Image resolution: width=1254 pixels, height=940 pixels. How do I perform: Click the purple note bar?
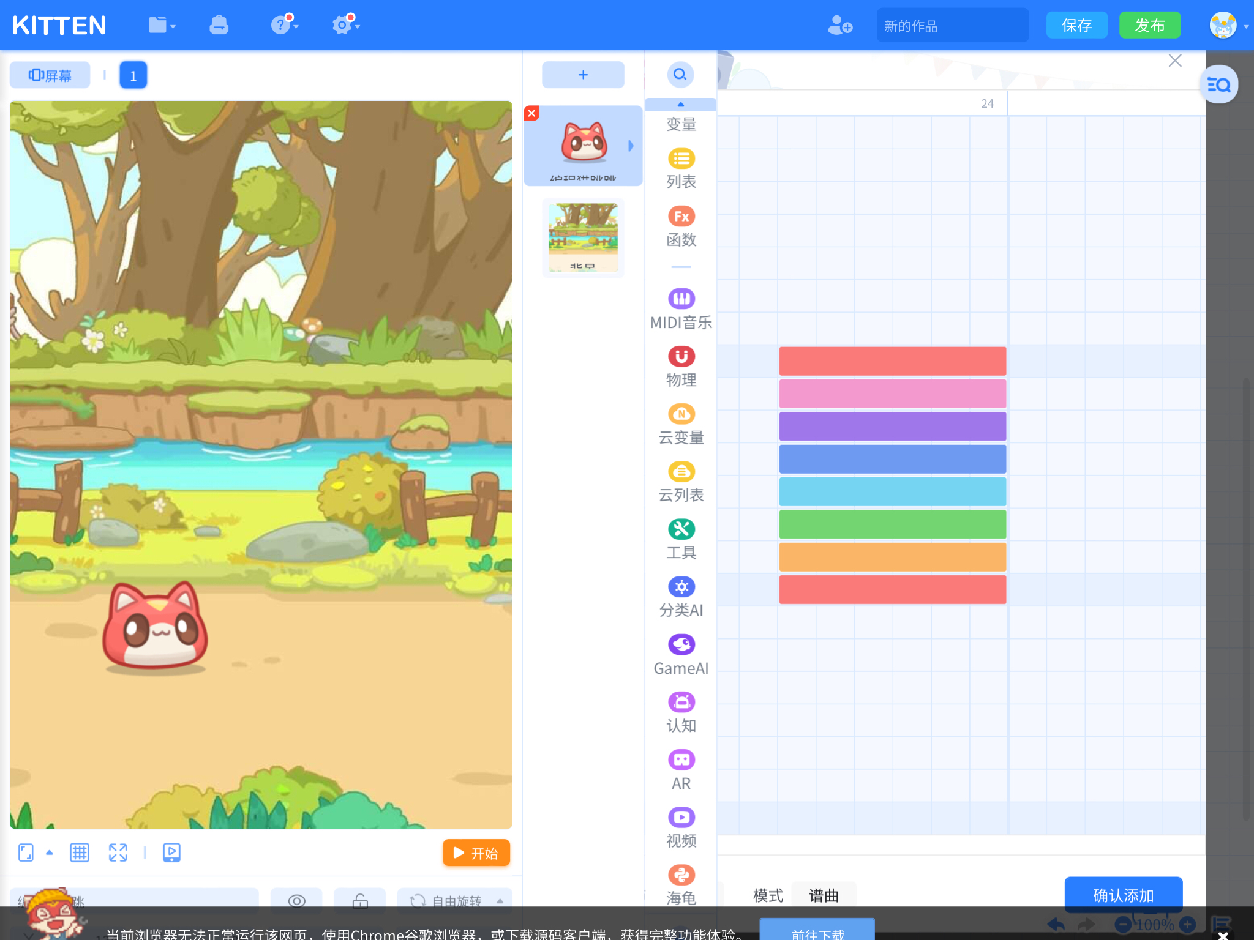point(892,426)
